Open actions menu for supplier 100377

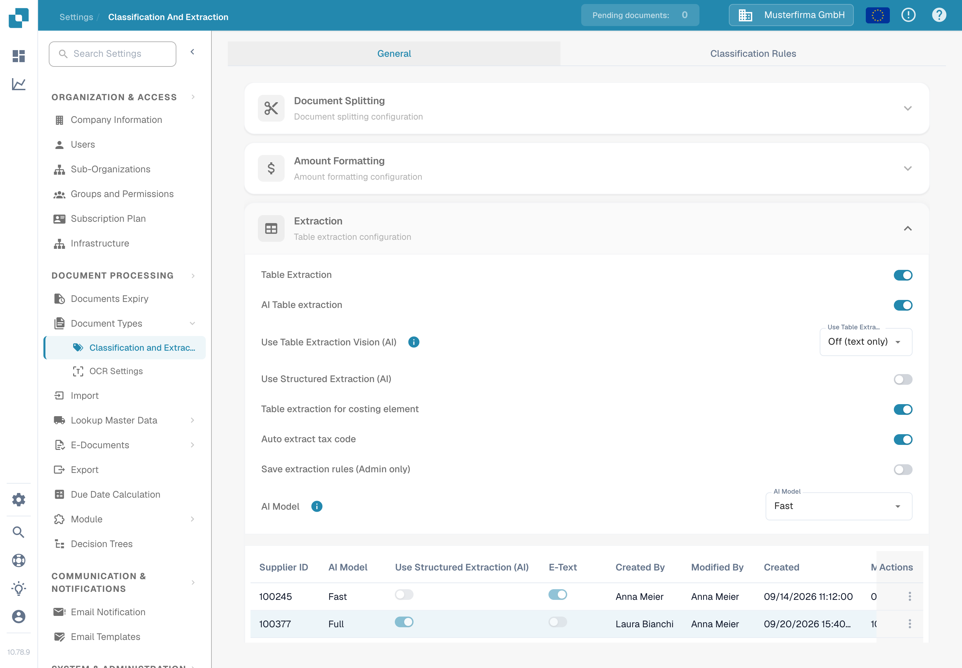(910, 624)
